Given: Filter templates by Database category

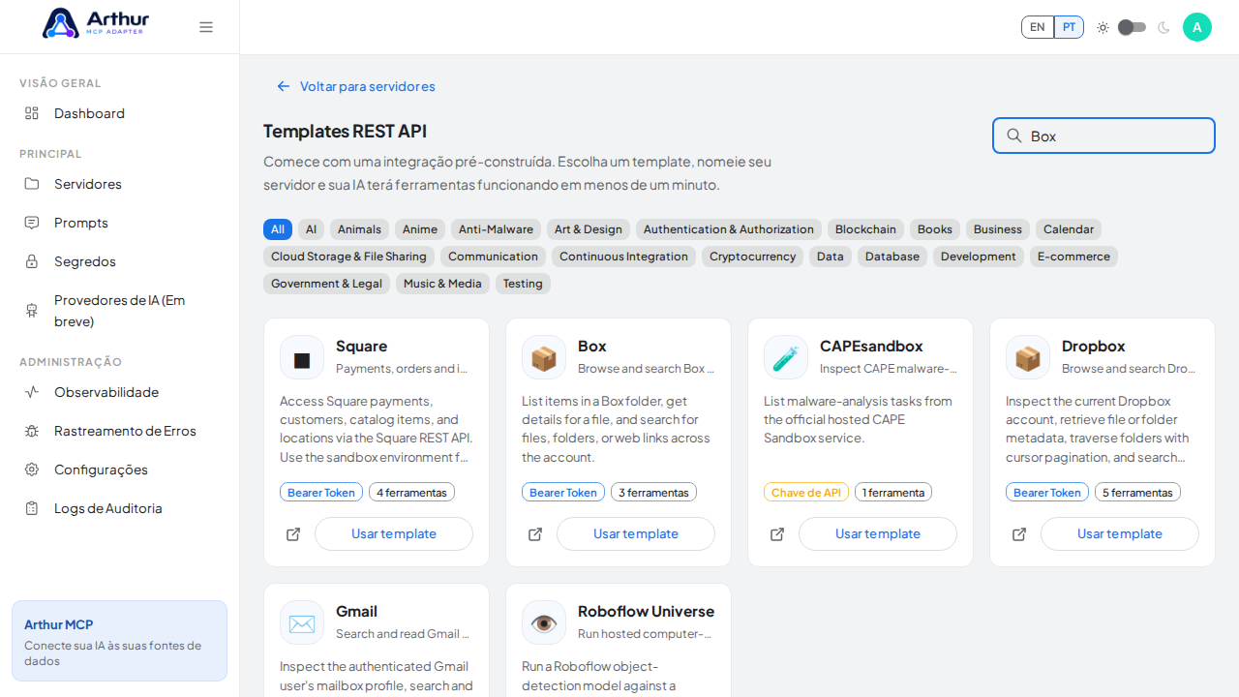Looking at the screenshot, I should click(892, 257).
